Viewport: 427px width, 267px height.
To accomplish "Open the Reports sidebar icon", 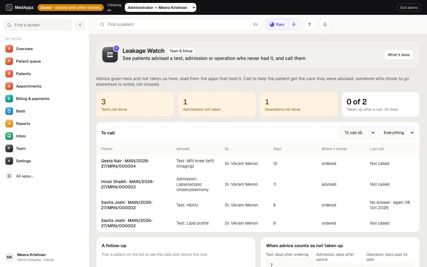I will 9,124.
